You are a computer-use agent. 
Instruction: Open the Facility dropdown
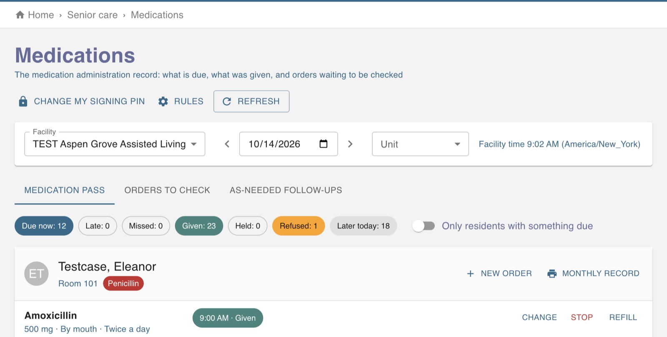[x=115, y=144]
